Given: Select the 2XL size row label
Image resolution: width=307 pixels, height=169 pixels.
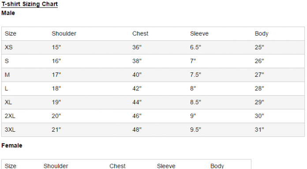Looking at the screenshot, I should tap(10, 116).
